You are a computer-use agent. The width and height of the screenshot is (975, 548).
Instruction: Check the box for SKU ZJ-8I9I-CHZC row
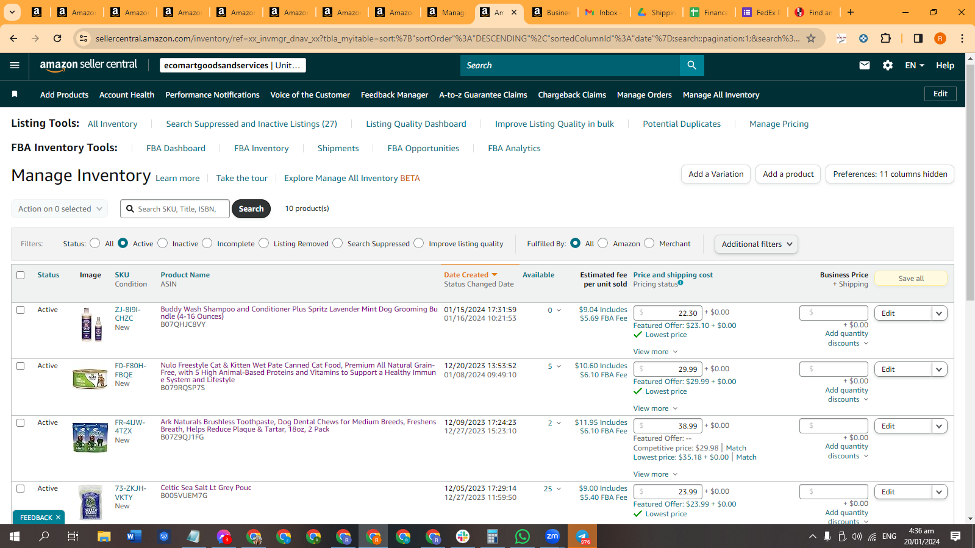[x=21, y=310]
